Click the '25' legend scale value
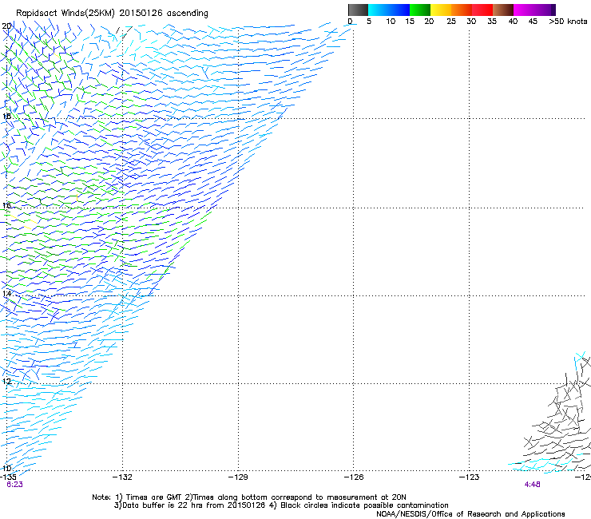The image size is (591, 519). (x=451, y=22)
